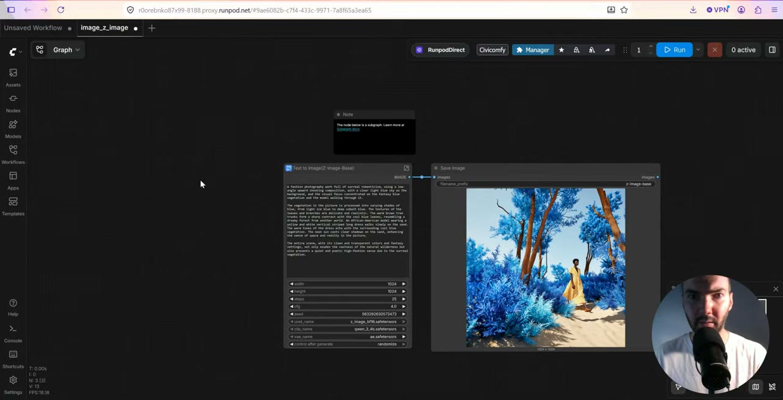Increment width value with right arrow
Screen dimensions: 783x400
pos(403,284)
